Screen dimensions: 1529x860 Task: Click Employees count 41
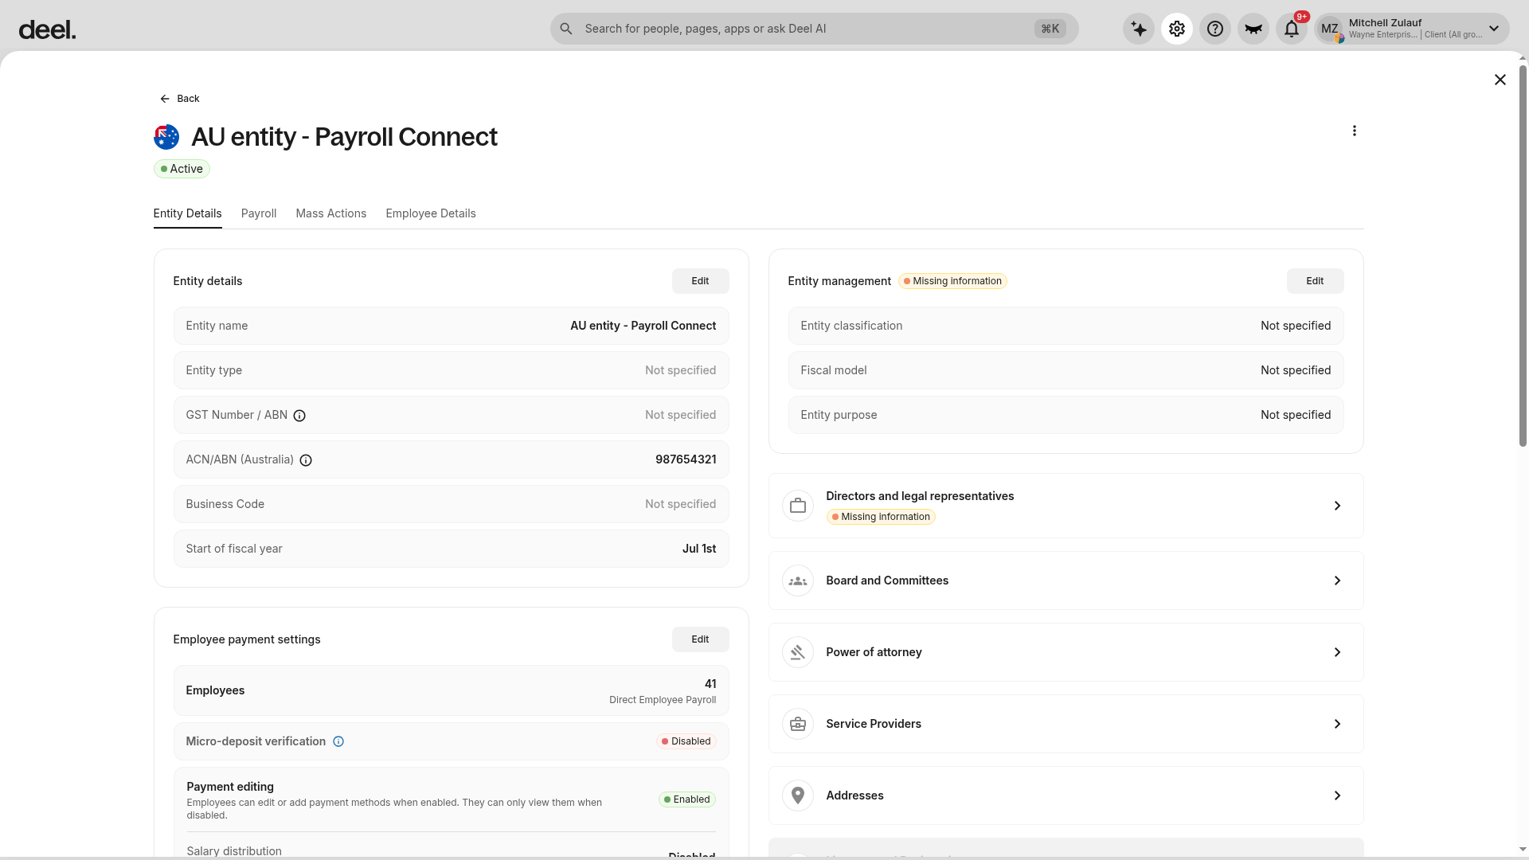click(x=710, y=684)
